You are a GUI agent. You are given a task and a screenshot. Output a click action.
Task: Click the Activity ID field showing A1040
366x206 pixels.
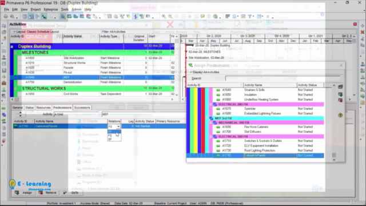click(77, 114)
